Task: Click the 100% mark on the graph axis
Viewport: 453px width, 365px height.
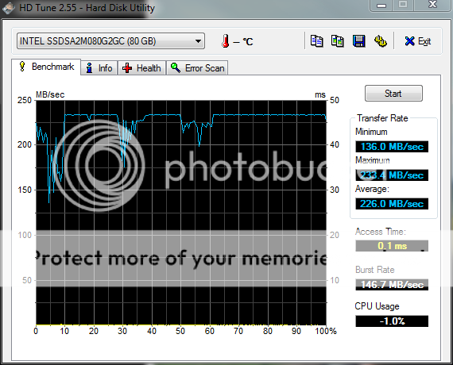Action: 326,331
